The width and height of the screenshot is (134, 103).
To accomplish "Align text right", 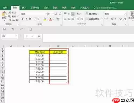I will coord(73,19).
